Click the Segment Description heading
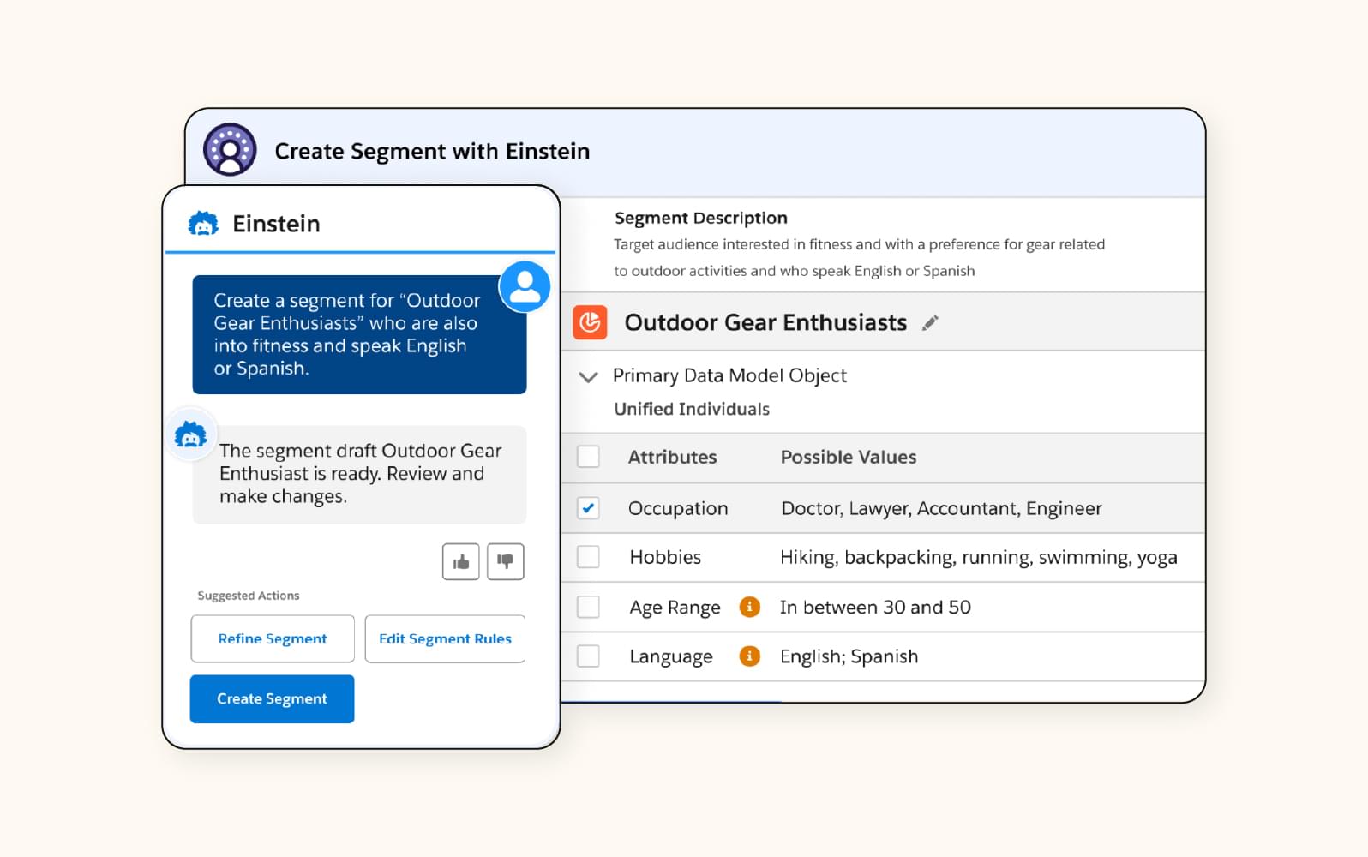The width and height of the screenshot is (1368, 857). click(701, 218)
